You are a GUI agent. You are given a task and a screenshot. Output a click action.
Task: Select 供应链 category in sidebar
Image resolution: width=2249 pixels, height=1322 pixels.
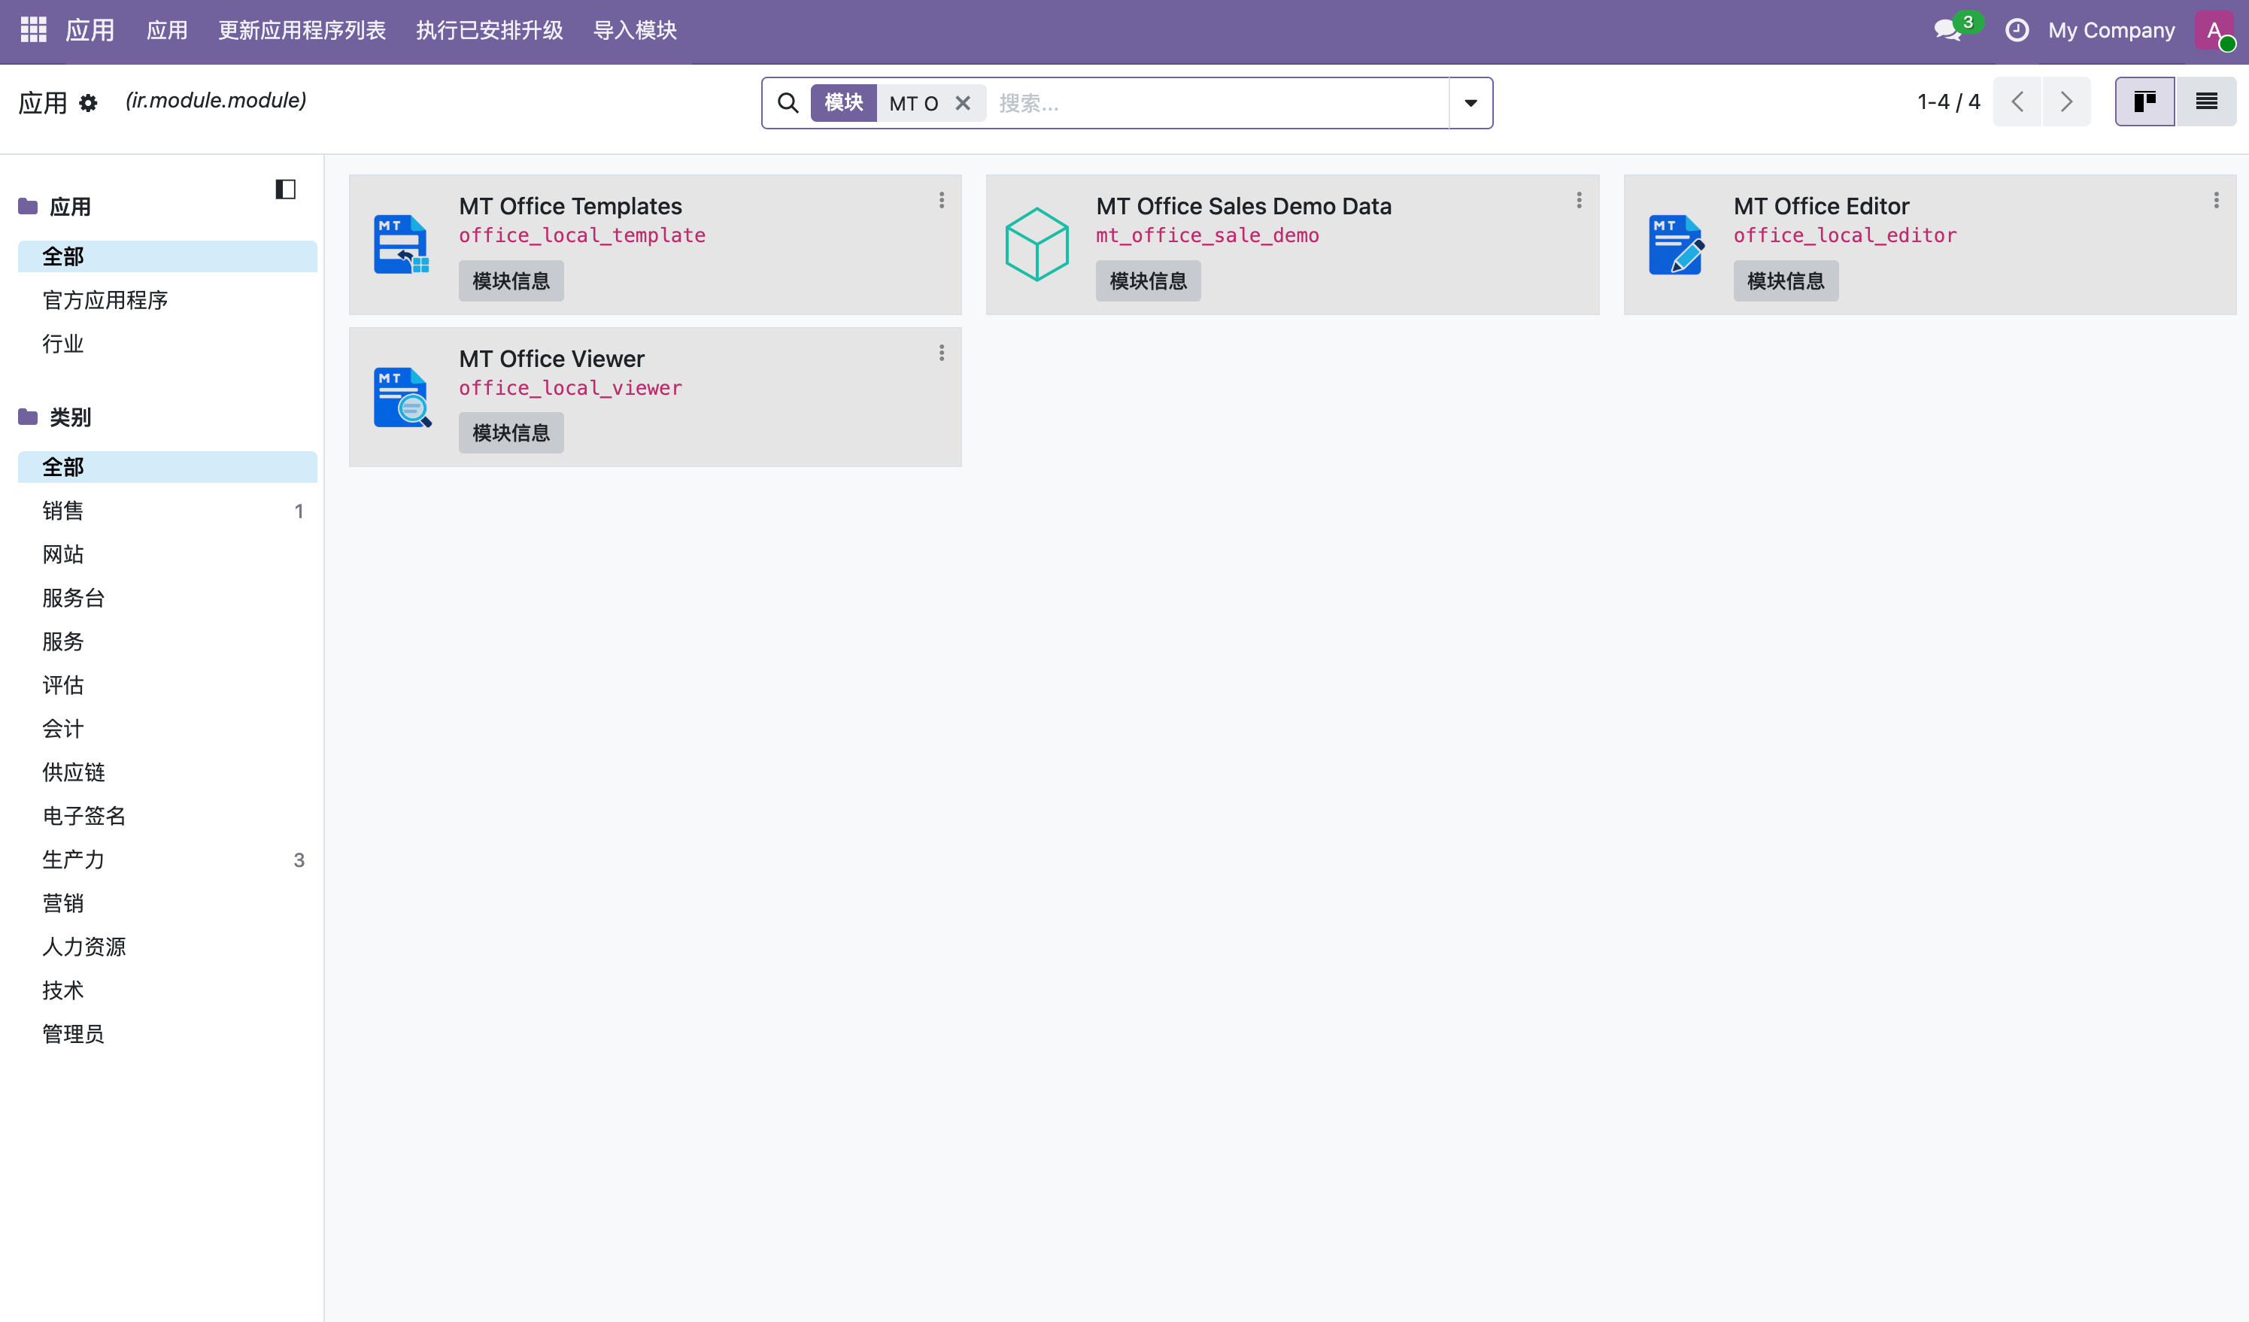[x=167, y=772]
